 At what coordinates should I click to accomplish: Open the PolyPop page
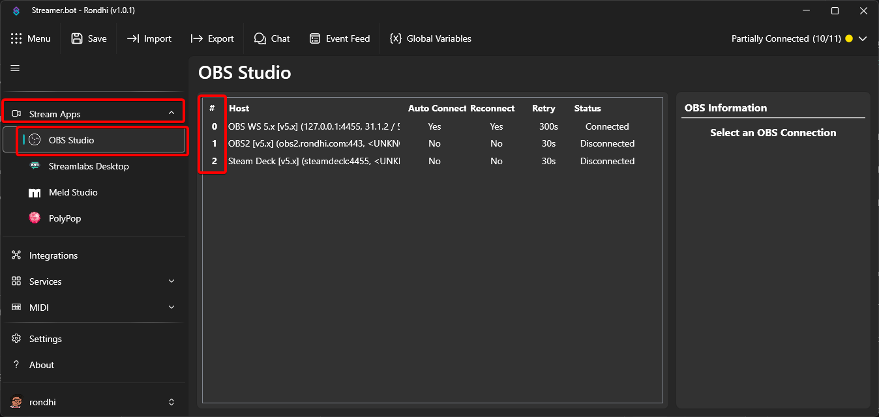point(65,218)
